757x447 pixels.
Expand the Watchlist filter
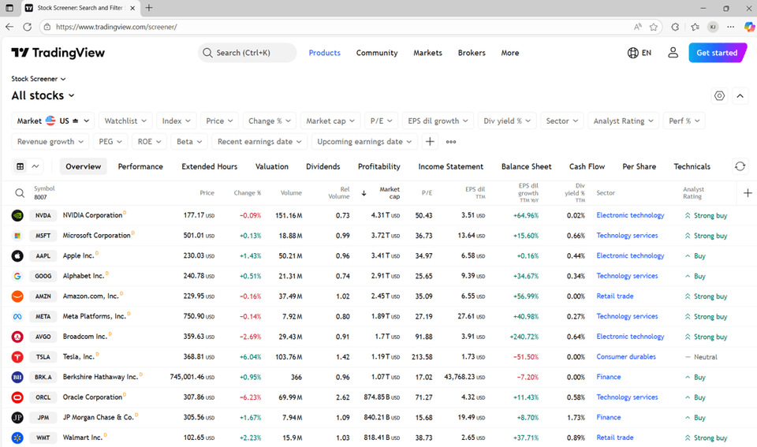[x=125, y=121]
